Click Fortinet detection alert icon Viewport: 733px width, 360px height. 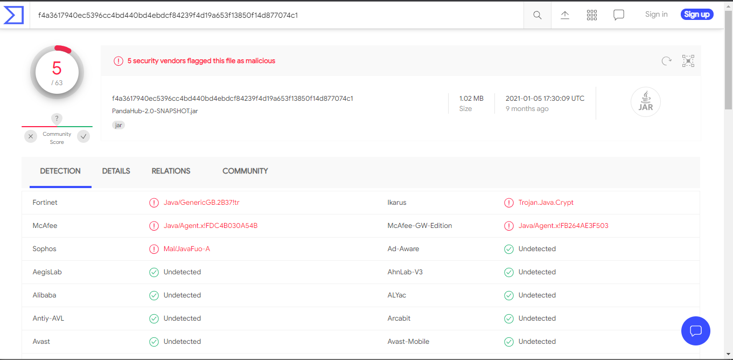click(x=154, y=203)
